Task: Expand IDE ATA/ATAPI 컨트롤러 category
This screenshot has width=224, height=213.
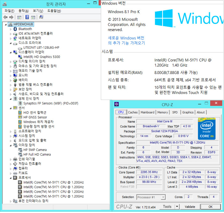Action: (11, 34)
